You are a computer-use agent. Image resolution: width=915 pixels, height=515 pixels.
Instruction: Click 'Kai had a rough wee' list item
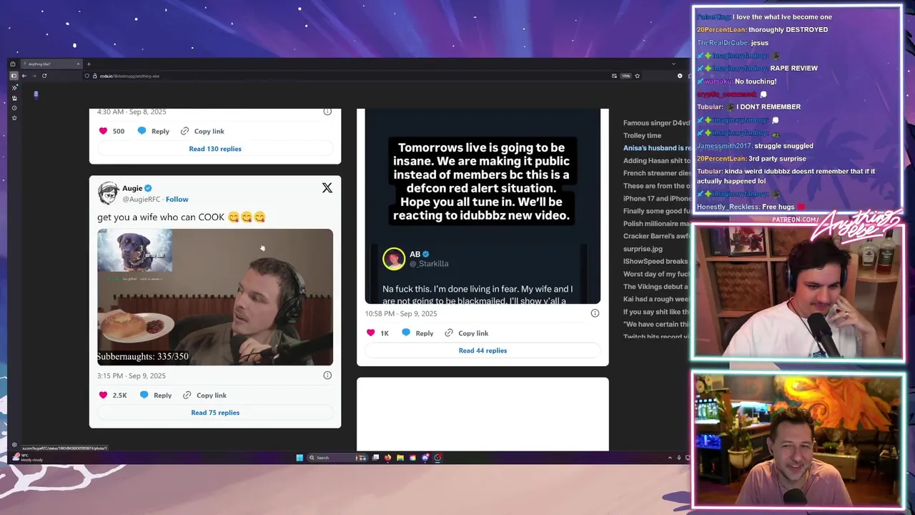tap(656, 299)
